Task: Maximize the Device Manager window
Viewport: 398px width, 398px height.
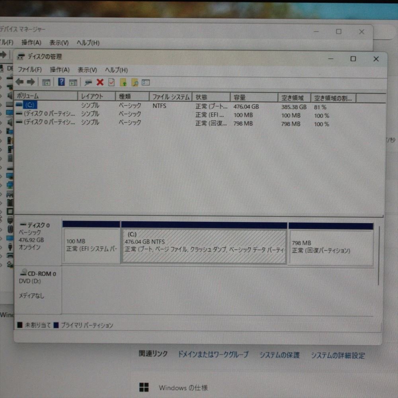Action: [339, 31]
